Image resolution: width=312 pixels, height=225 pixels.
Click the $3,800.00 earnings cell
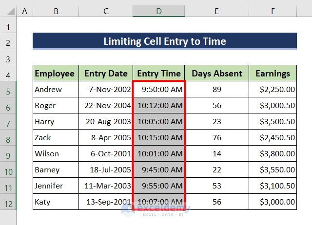point(273,154)
